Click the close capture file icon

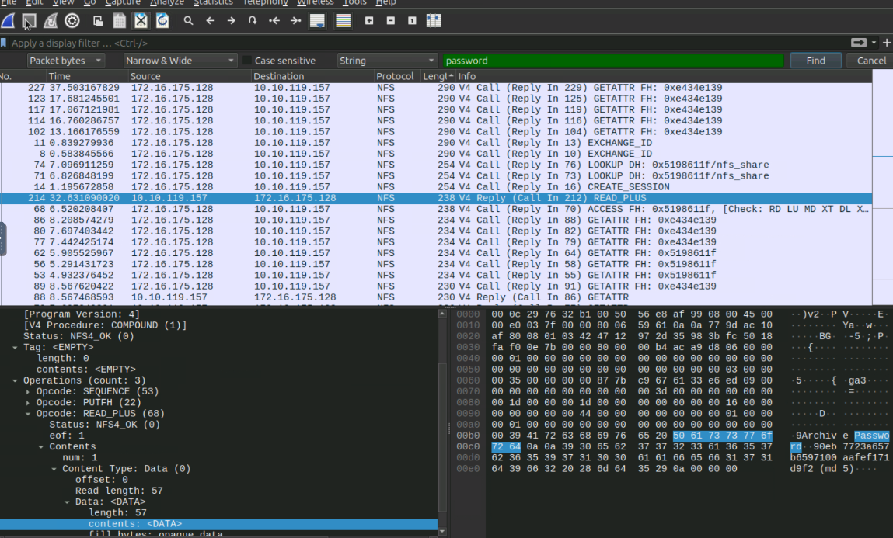tap(141, 21)
